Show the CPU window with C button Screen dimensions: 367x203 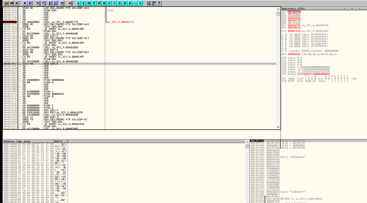(x=110, y=3)
